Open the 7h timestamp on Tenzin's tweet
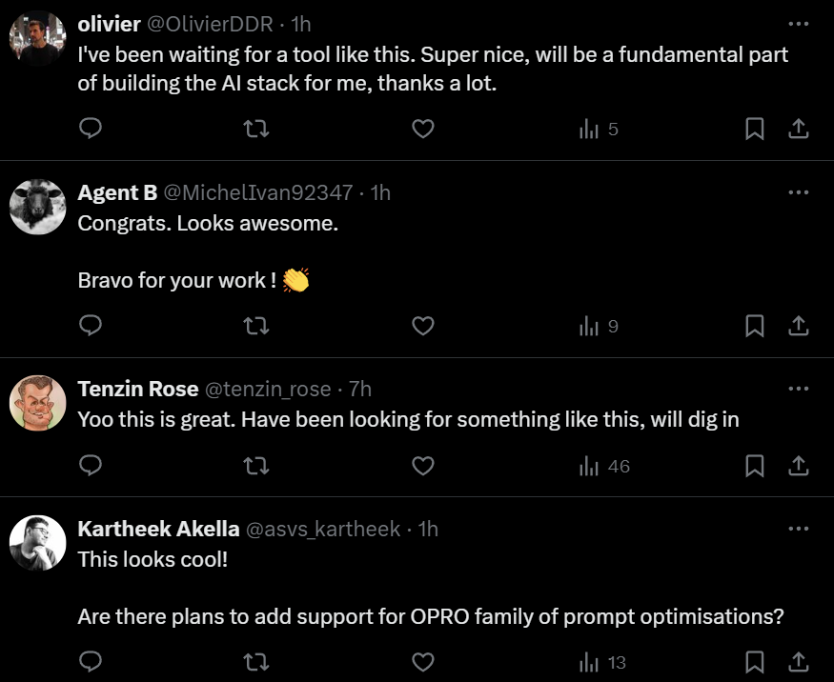 [x=360, y=389]
